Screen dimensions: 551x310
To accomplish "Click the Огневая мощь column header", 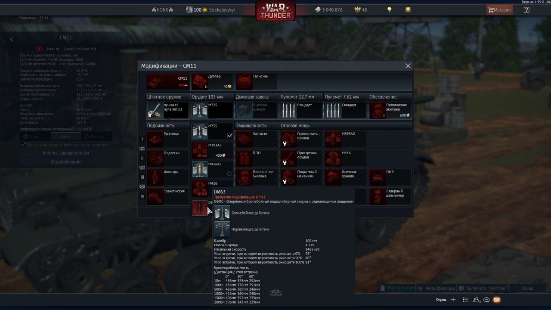I will coord(346,125).
